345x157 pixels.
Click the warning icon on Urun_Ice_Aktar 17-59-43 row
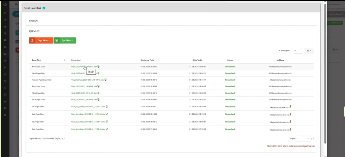tap(290, 129)
